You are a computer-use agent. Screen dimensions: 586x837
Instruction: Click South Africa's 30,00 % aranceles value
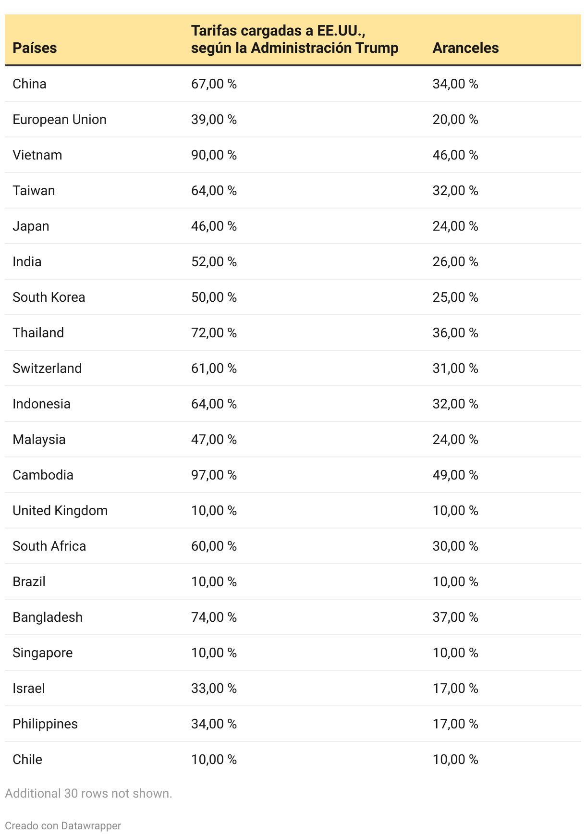click(x=455, y=546)
